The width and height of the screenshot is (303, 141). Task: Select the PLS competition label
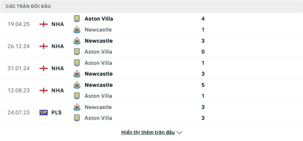click(x=56, y=112)
